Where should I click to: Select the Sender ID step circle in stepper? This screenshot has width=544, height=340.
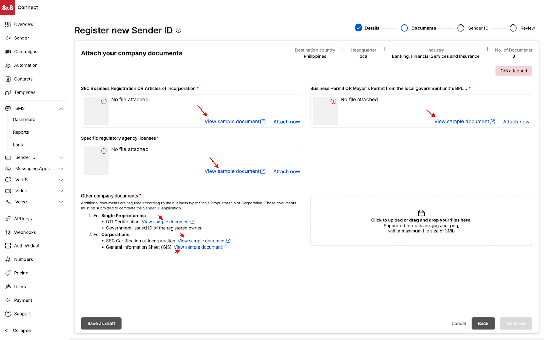tap(461, 28)
